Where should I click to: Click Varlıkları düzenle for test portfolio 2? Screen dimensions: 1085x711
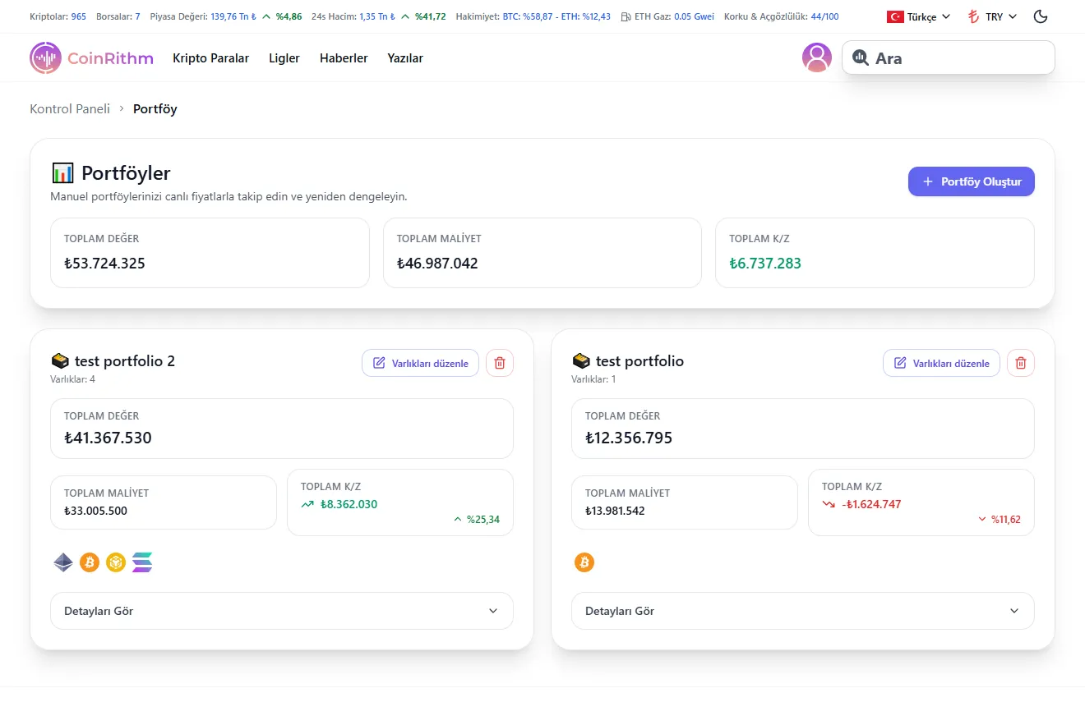(420, 363)
